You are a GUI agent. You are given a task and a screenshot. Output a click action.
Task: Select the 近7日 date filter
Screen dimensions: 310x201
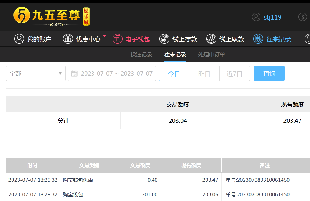[x=235, y=73]
